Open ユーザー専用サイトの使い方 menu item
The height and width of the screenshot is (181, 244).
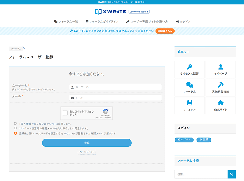coord(147,21)
